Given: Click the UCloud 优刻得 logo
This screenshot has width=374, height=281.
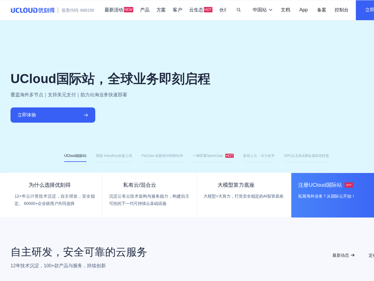Looking at the screenshot, I should click(x=33, y=10).
